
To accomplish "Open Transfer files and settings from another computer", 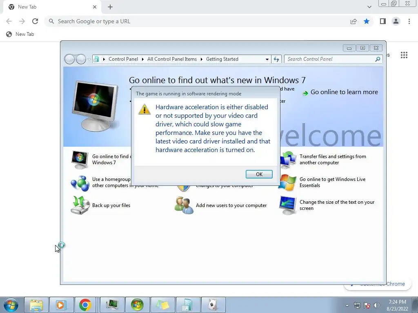I will click(x=332, y=159).
